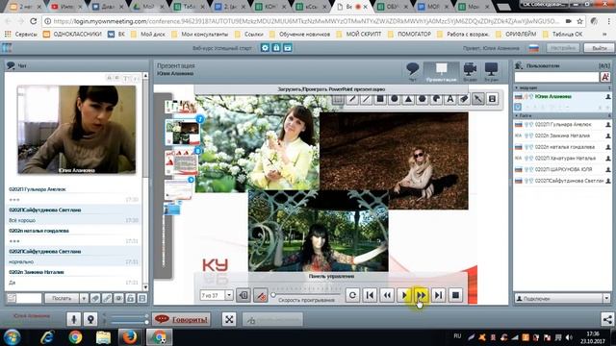The image size is (616, 346).
Task: Select the square shape tool
Action: 380,99
